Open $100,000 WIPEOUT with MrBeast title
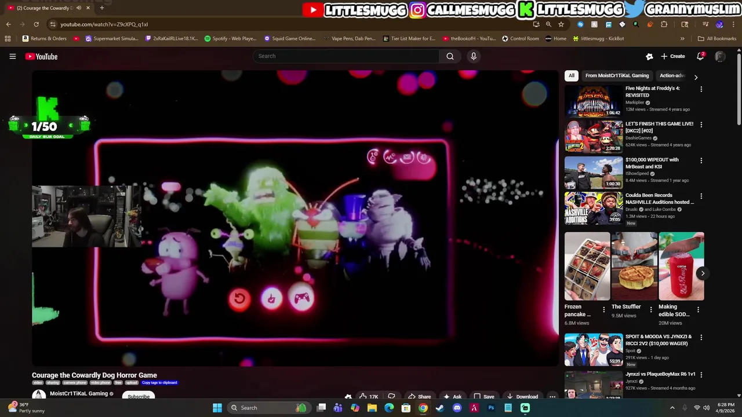The height and width of the screenshot is (417, 742). (x=652, y=163)
